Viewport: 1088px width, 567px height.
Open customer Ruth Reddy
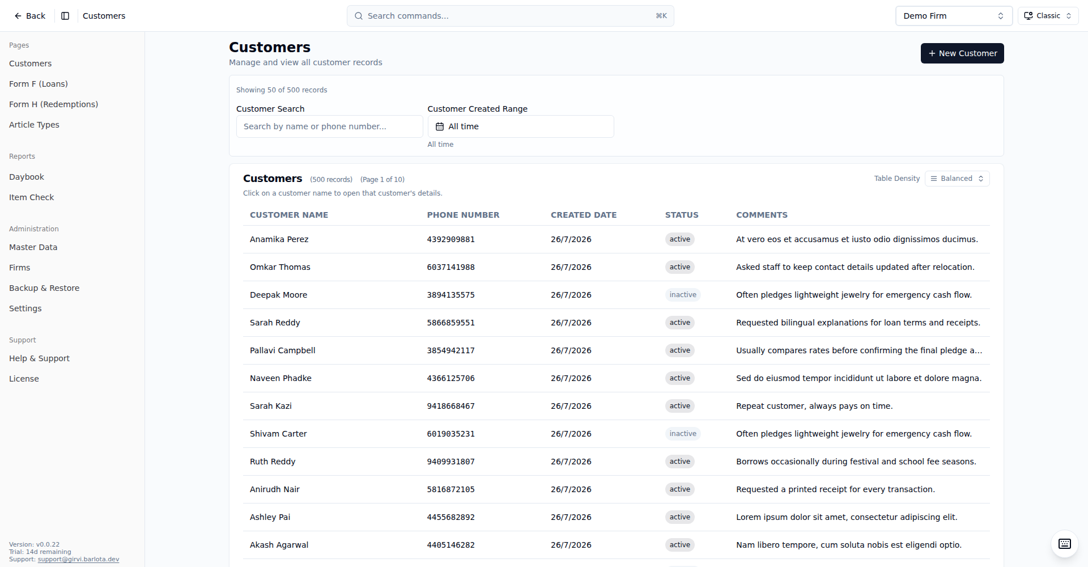(273, 462)
